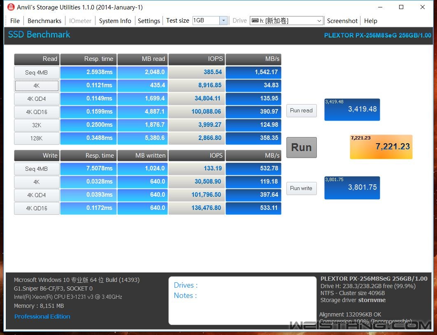437x335 pixels.
Task: Minimize the Anvil's Storage Utilities window
Action: (x=381, y=7)
